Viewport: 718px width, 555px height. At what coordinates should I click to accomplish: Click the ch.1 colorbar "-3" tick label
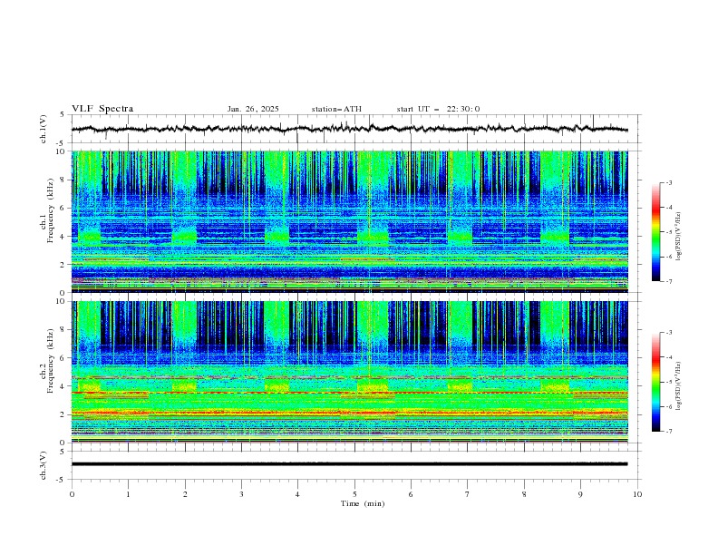669,182
